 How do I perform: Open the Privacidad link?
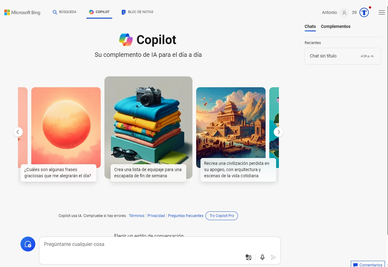(x=156, y=216)
